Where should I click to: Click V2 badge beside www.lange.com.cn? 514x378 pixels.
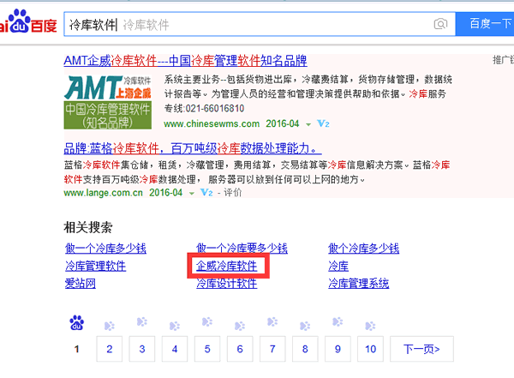(206, 194)
